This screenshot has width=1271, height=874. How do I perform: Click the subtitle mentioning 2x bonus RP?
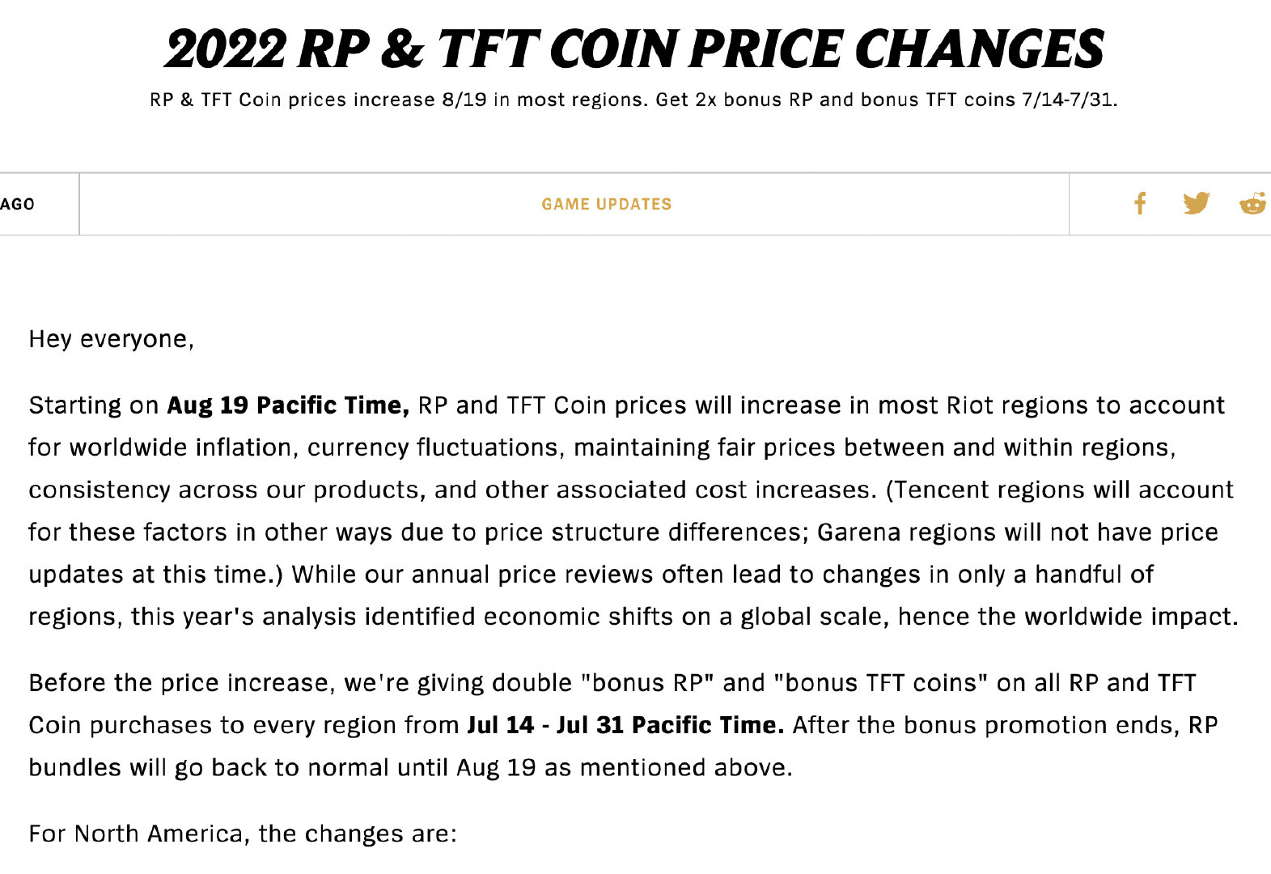point(634,100)
